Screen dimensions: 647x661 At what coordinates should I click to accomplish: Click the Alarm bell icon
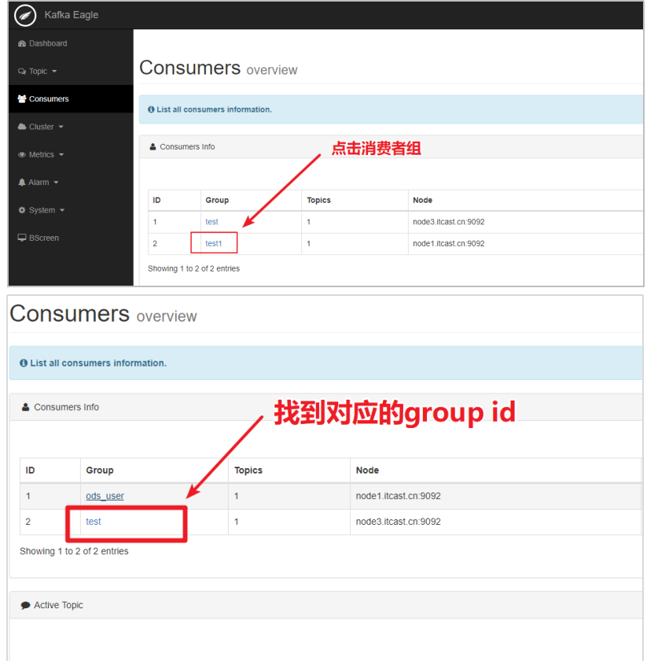[x=22, y=182]
